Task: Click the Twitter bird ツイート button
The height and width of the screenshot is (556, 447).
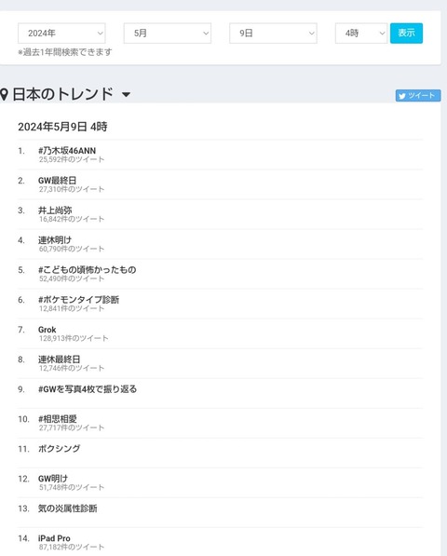Action: (418, 96)
